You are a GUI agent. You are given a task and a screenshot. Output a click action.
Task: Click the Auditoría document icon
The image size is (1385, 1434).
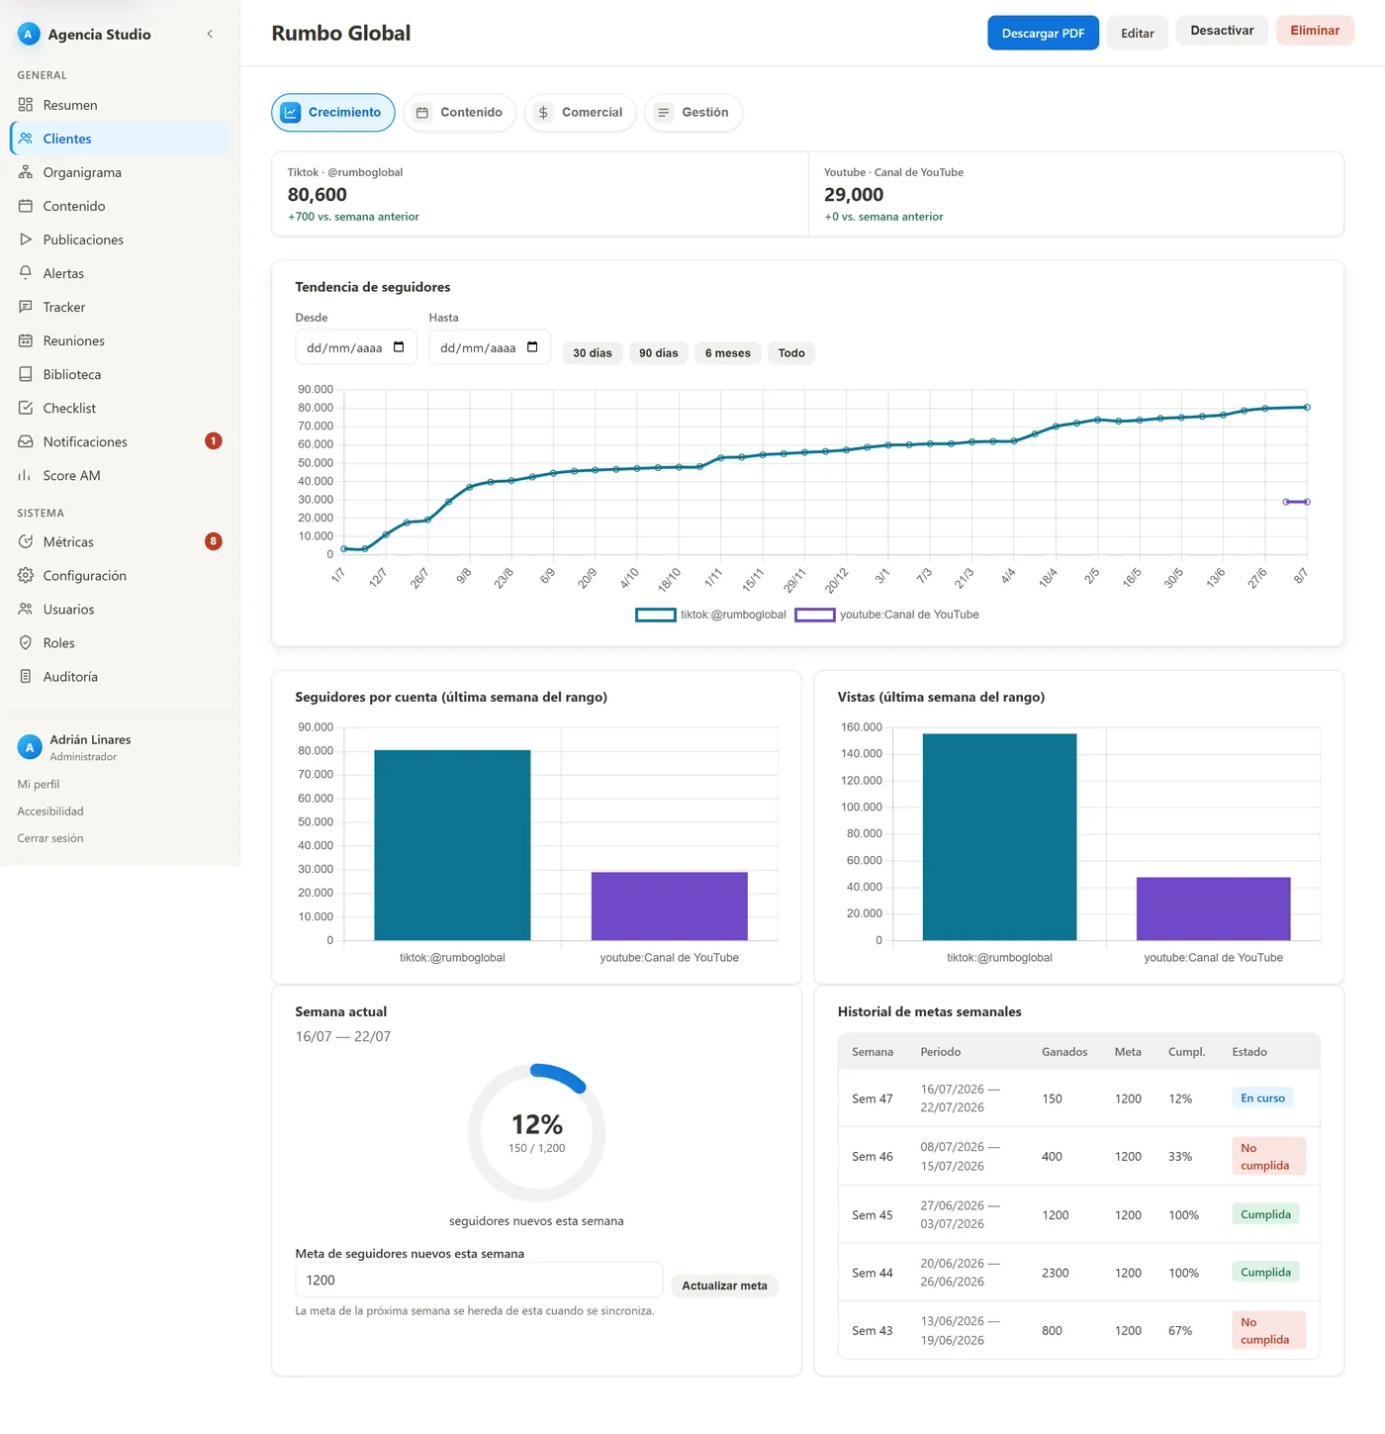(x=26, y=676)
